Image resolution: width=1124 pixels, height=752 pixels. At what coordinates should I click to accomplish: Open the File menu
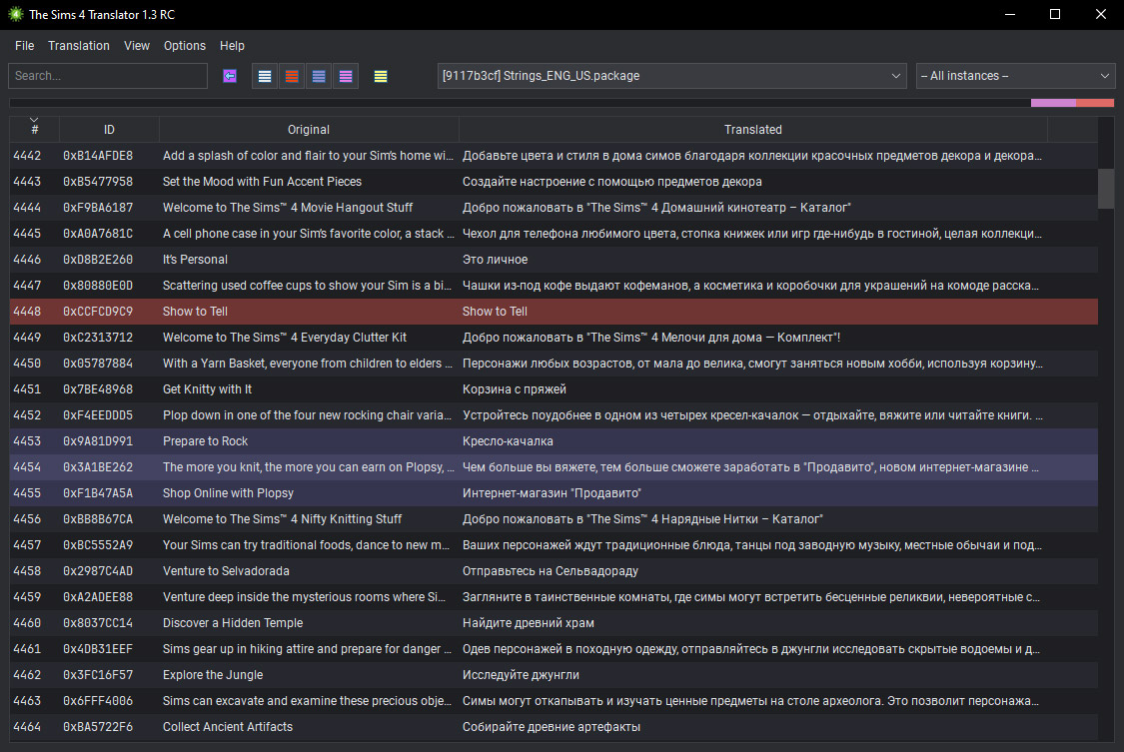tap(24, 46)
